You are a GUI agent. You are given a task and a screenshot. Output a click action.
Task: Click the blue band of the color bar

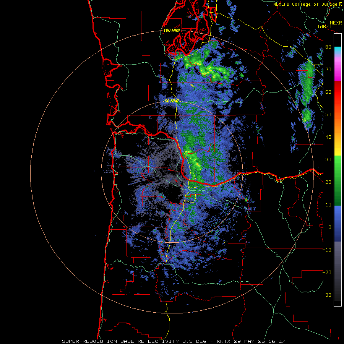338,224
